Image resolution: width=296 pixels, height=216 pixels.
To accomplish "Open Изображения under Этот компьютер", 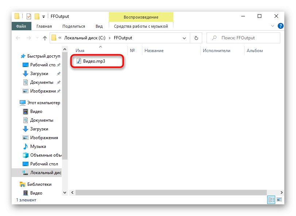I will coord(40,138).
